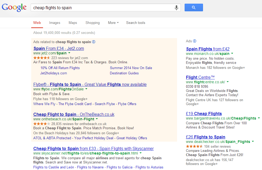Open 'Jet2holidays.com' sitelink
Screen dimensions: 262x170
[54, 73]
